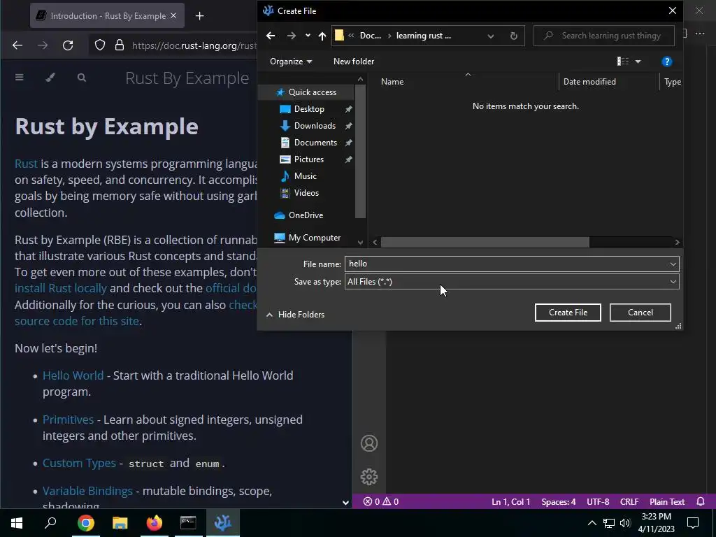
Task: Open the Manage gear in editor activity bar
Action: tap(369, 477)
